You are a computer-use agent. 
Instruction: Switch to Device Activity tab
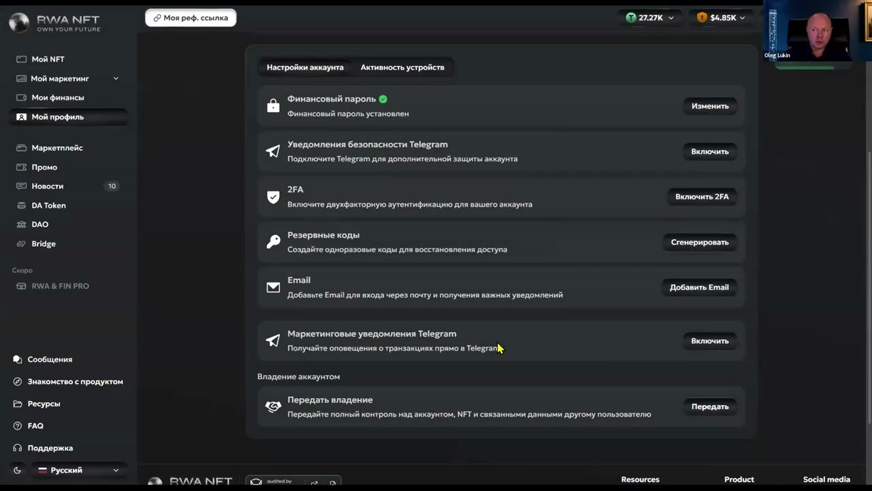[403, 67]
